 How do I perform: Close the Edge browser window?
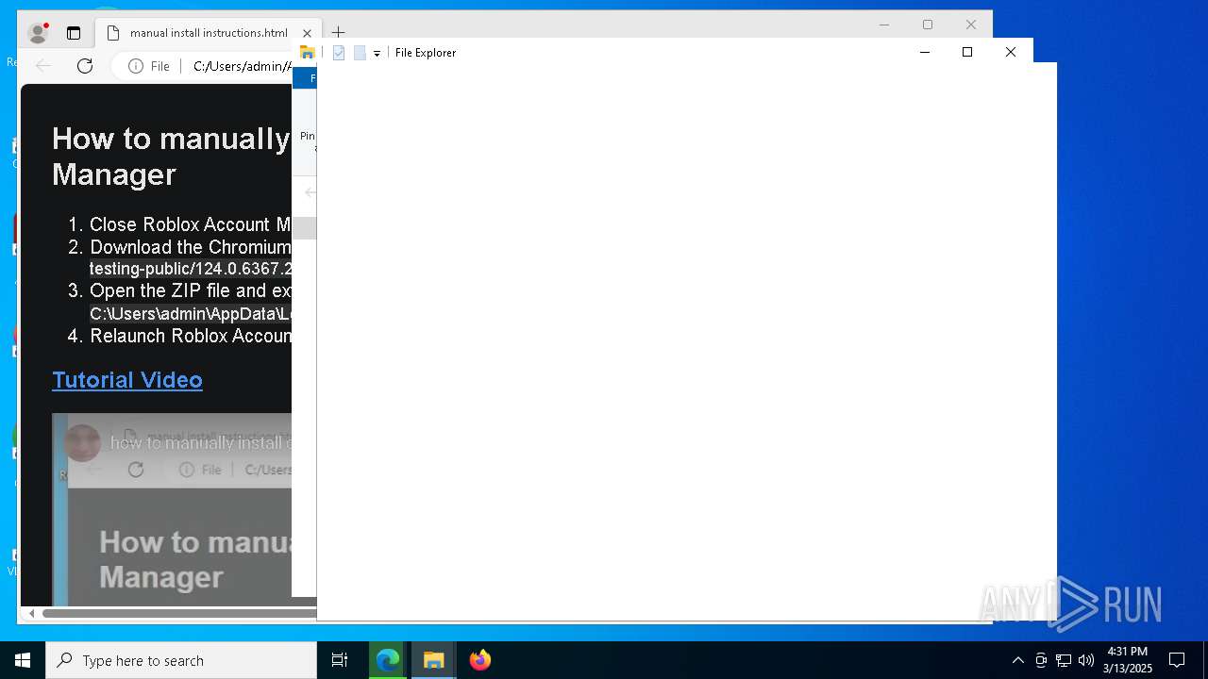(x=971, y=25)
